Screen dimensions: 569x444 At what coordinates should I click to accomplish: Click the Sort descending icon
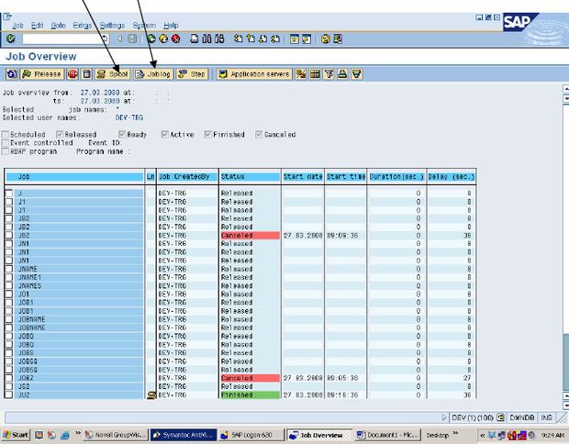(356, 74)
